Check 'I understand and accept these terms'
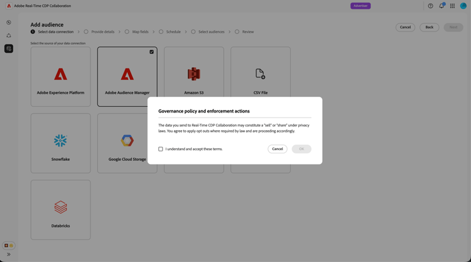471x262 pixels. pos(161,149)
